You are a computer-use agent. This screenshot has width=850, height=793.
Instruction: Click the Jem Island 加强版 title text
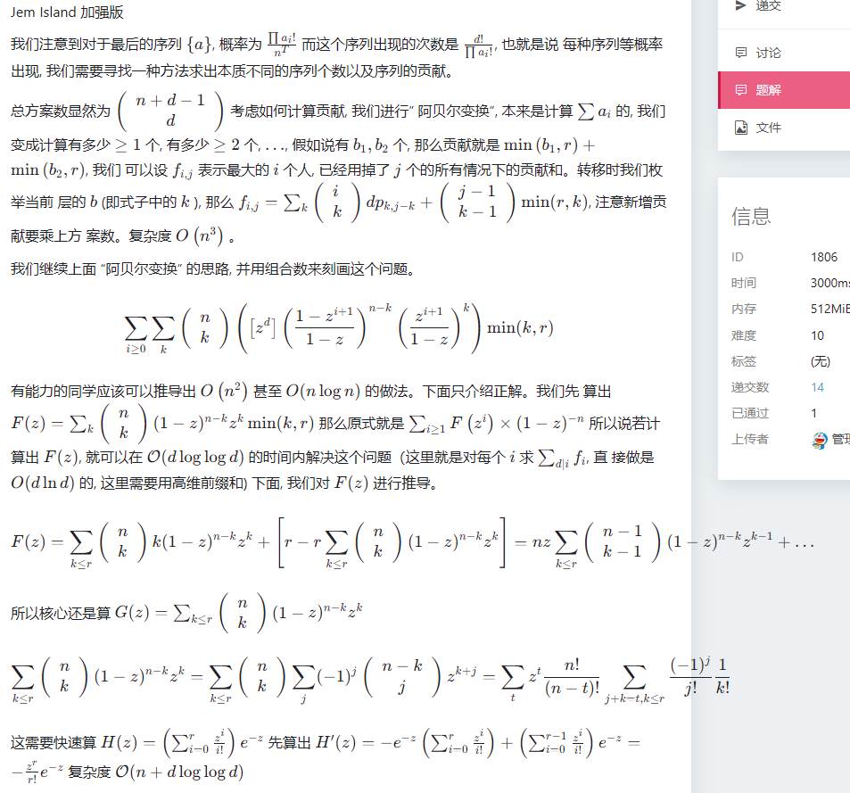point(67,12)
